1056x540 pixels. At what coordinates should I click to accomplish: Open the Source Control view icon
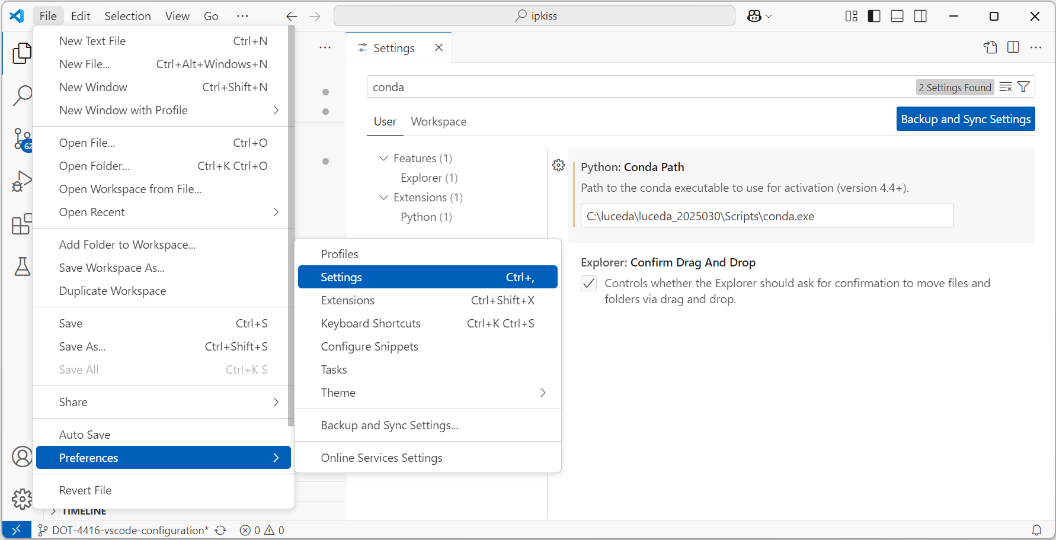[x=22, y=140]
